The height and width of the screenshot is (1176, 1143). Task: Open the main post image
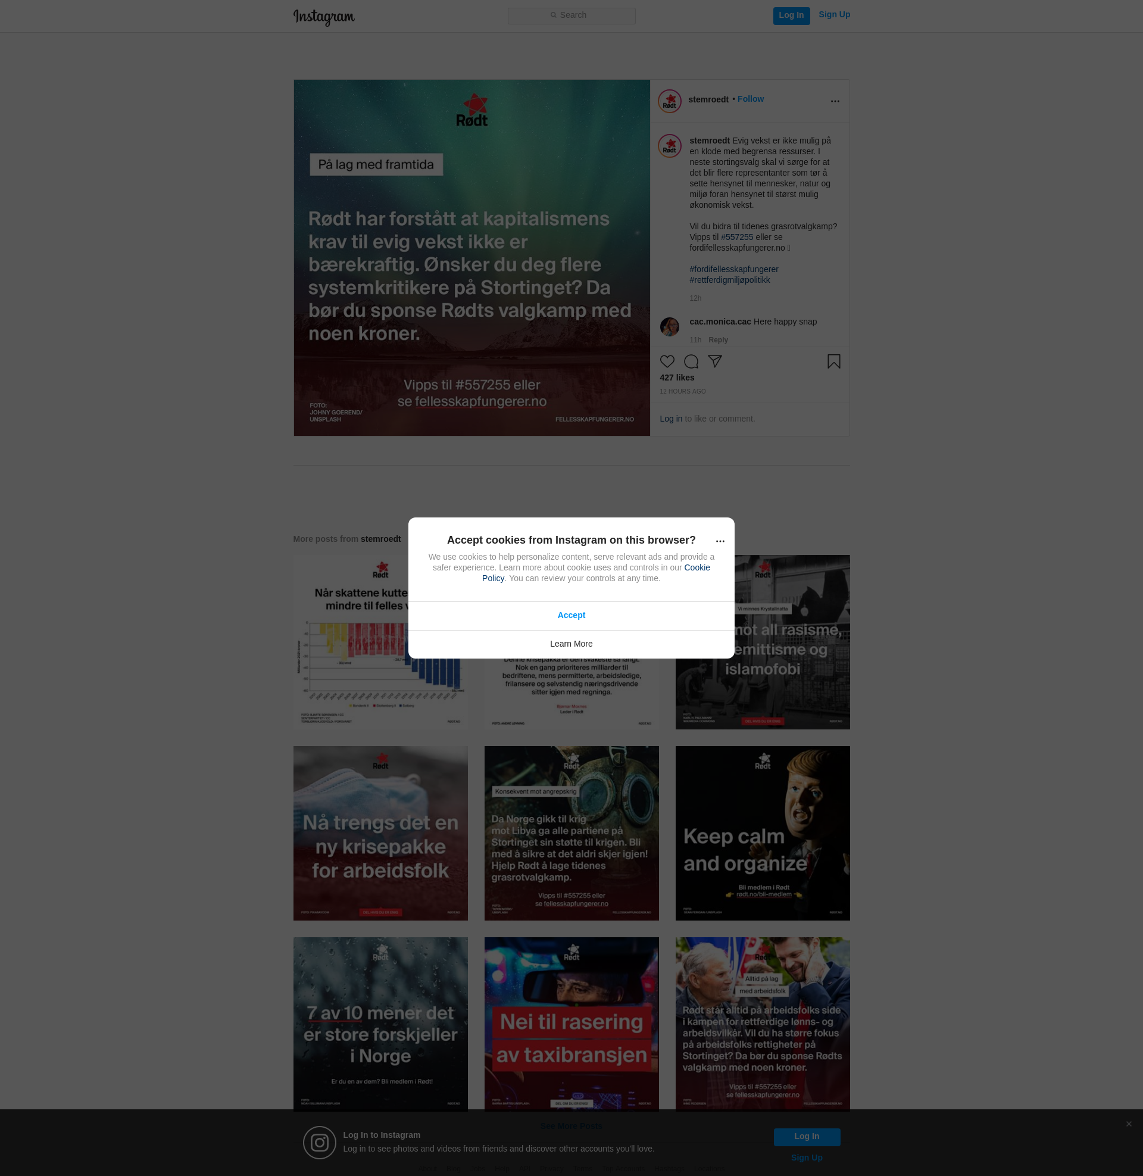471,258
